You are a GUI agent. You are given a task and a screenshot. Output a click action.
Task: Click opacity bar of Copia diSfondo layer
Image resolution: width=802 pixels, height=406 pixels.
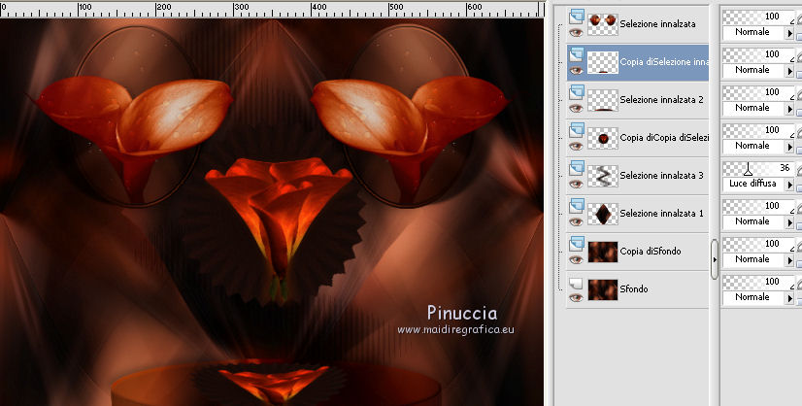(x=758, y=244)
